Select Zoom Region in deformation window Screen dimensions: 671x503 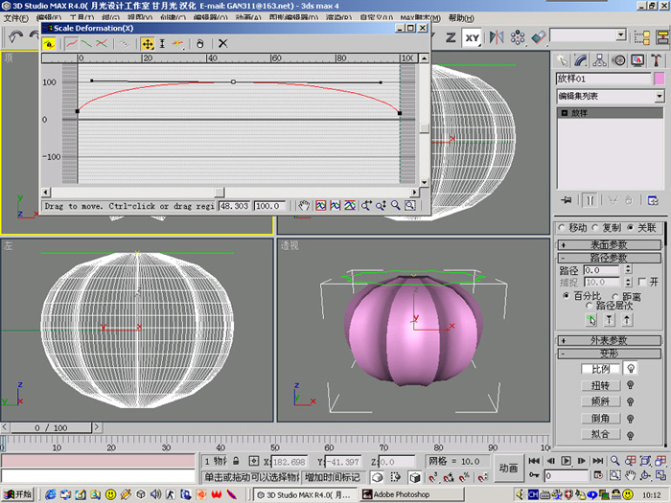tap(410, 206)
